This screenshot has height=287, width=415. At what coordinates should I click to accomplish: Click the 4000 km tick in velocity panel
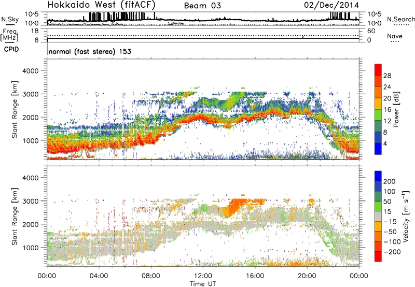[30, 178]
